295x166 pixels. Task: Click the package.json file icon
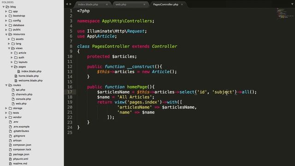[10, 154]
